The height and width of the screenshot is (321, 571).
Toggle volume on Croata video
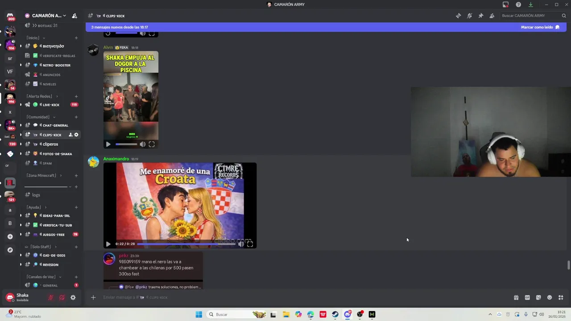[241, 244]
